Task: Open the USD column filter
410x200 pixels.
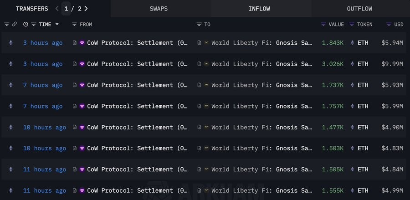Action: click(389, 24)
